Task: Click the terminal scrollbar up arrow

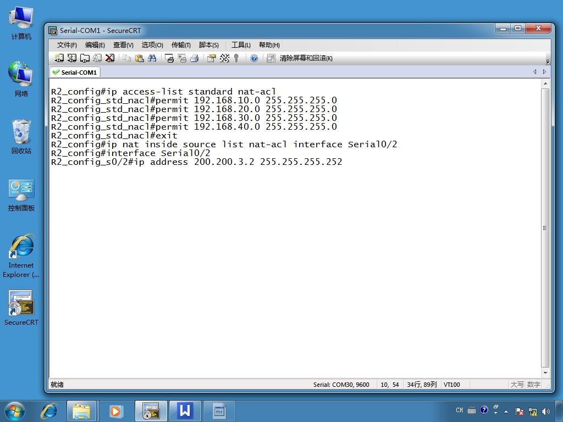Action: coord(545,84)
